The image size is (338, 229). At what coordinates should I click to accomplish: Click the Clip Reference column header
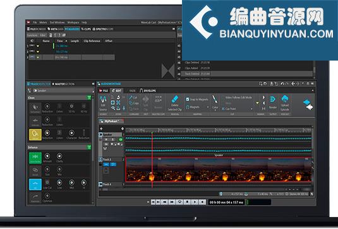pos(92,41)
